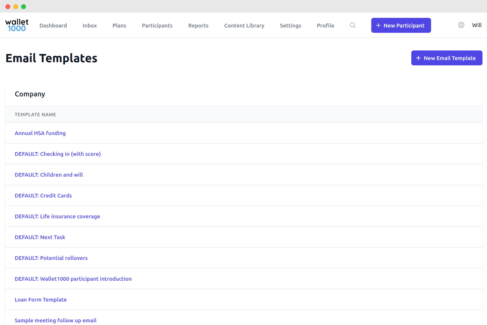Open the Reports section
The image size is (487, 325).
coord(198,25)
